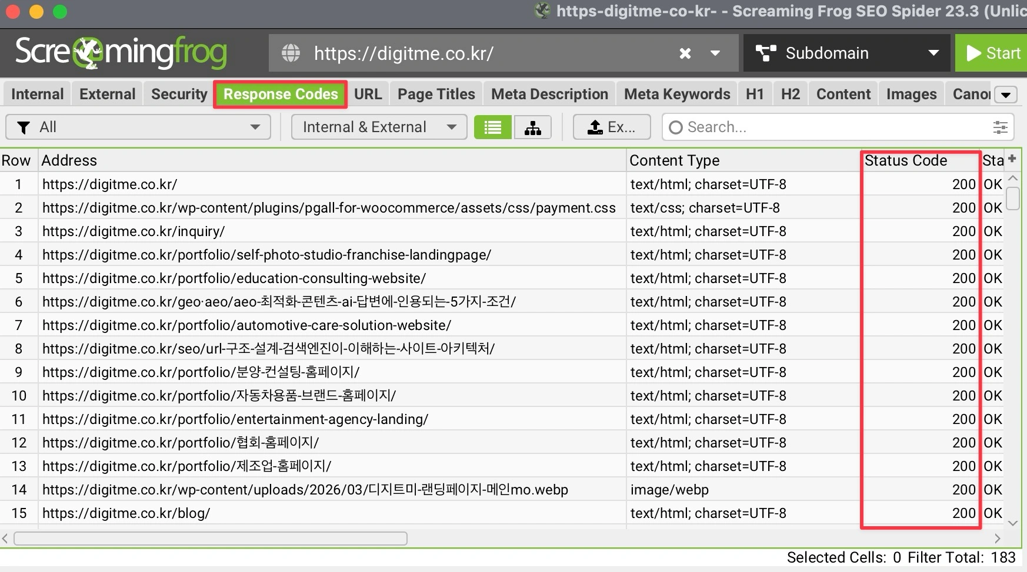
Task: Open the Subdomain crawl mode dropdown
Action: click(x=846, y=53)
